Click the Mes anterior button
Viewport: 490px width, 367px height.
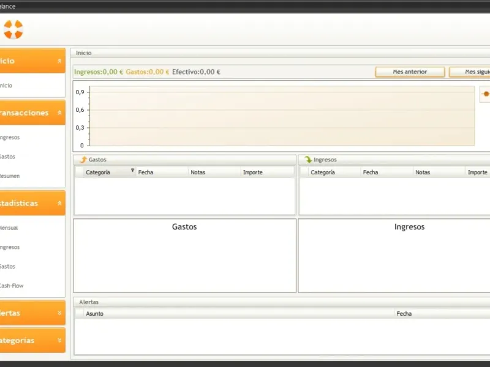coord(410,72)
